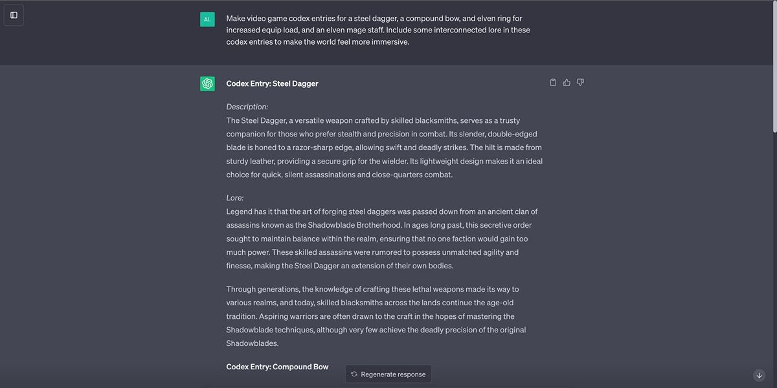Click the italic 'Lore:' label
777x388 pixels.
[x=234, y=198]
